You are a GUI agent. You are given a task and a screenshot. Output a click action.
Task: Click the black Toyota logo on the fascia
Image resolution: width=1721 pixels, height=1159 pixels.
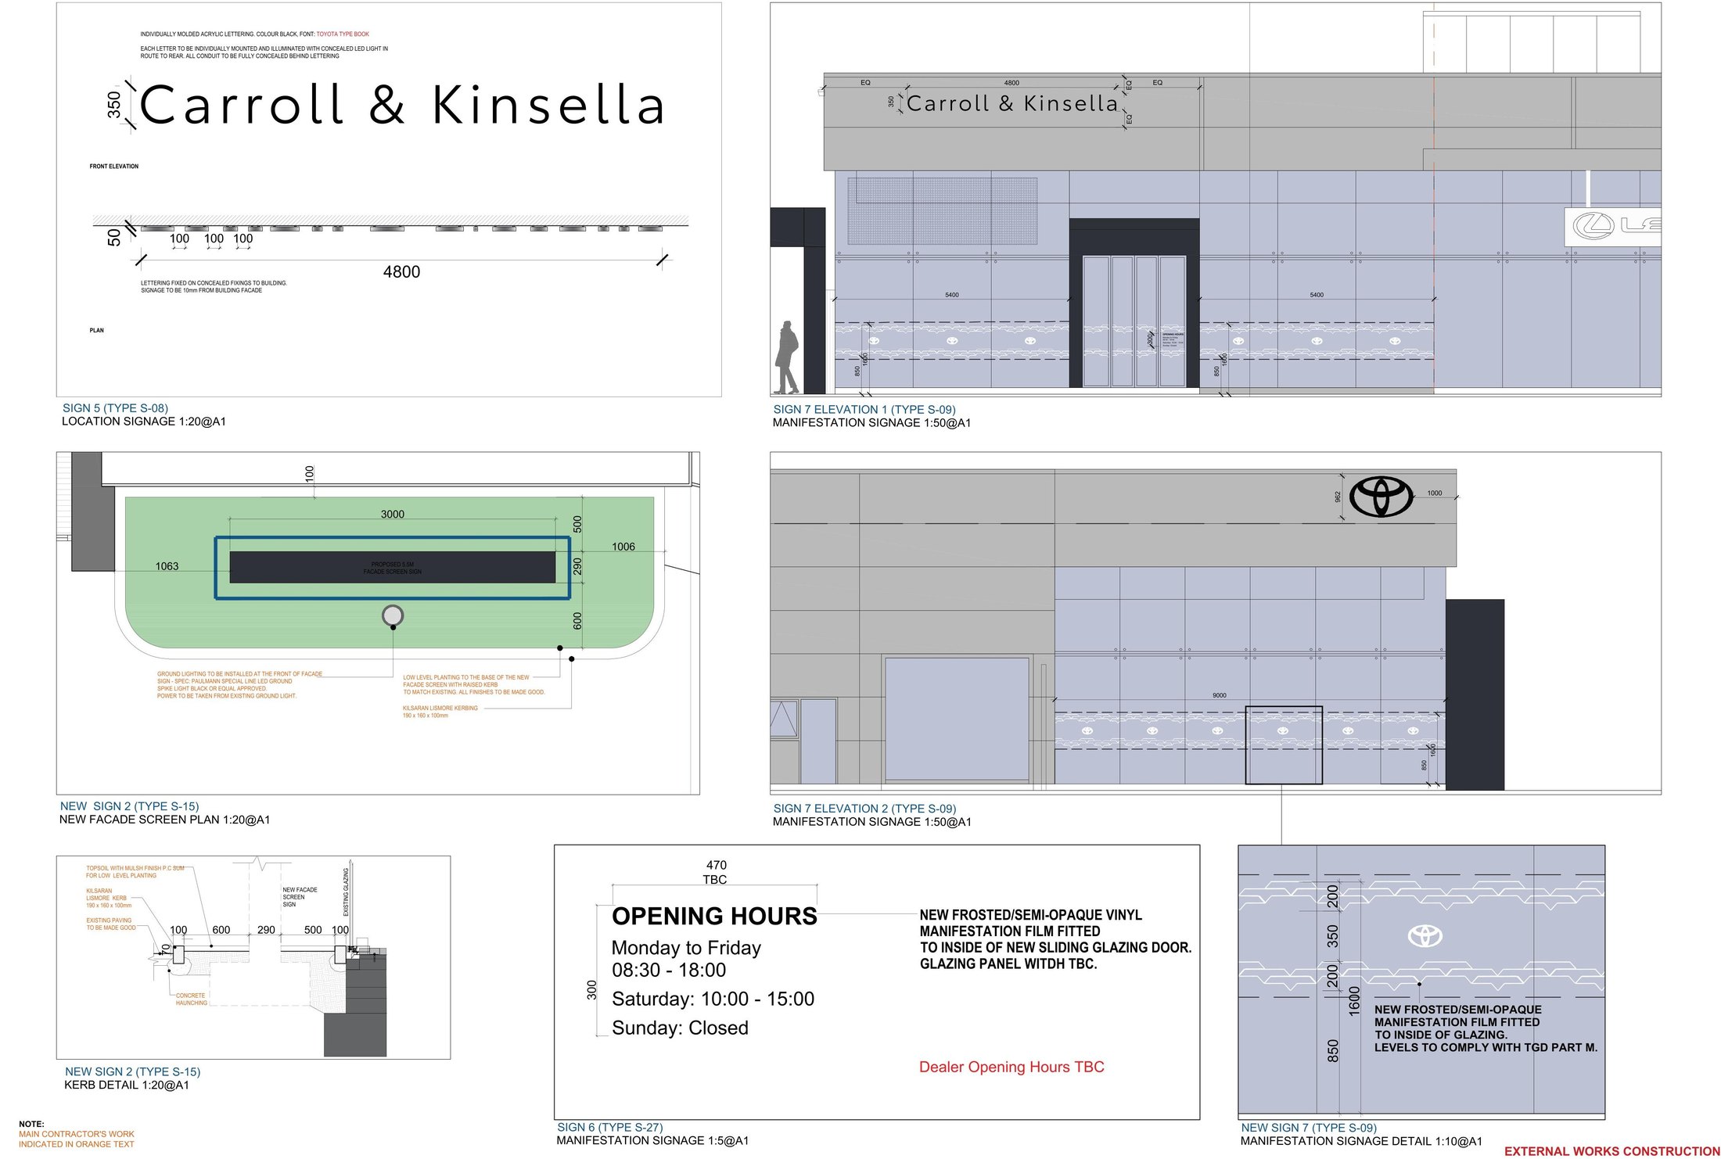click(1381, 497)
